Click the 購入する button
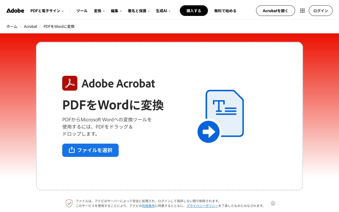339x212 pixels. (x=194, y=11)
